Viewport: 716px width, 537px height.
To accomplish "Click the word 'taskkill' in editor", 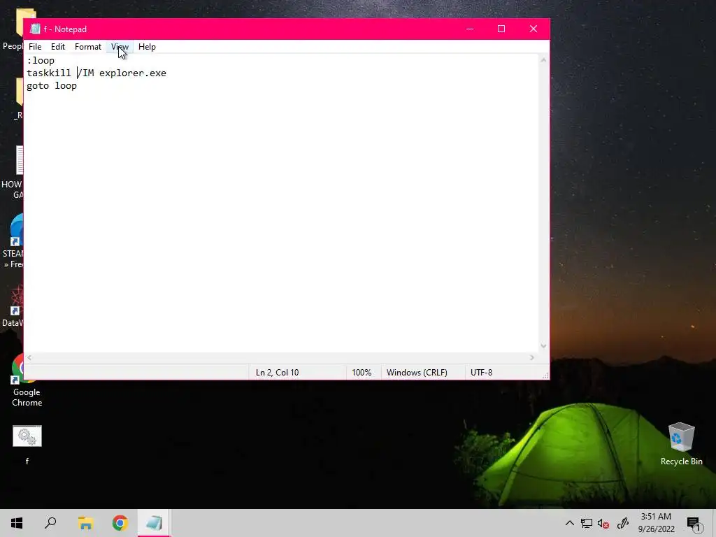I will pos(49,73).
